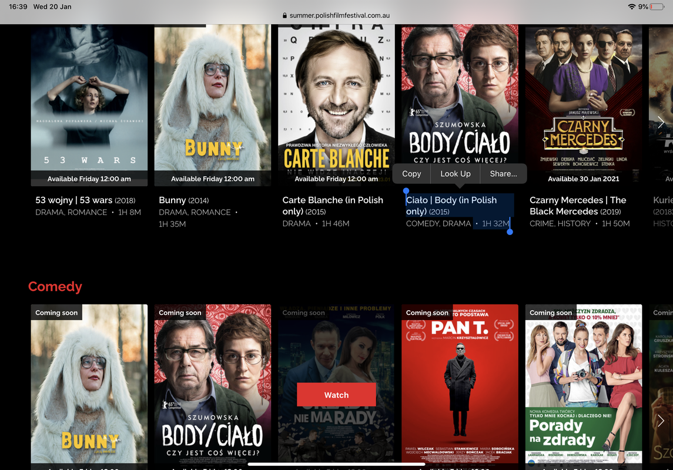Tap the lock icon beside the URL
Viewport: 673px width, 470px height.
click(284, 15)
